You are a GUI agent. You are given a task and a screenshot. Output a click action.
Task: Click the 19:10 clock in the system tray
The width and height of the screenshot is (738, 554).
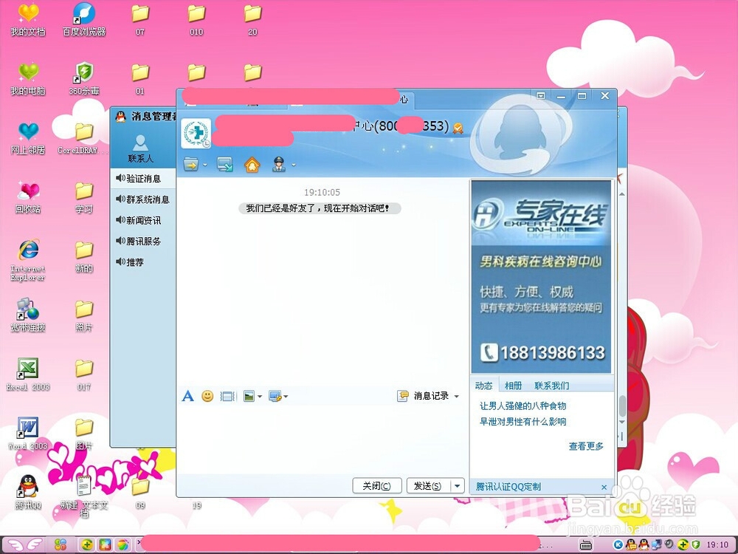tap(718, 544)
